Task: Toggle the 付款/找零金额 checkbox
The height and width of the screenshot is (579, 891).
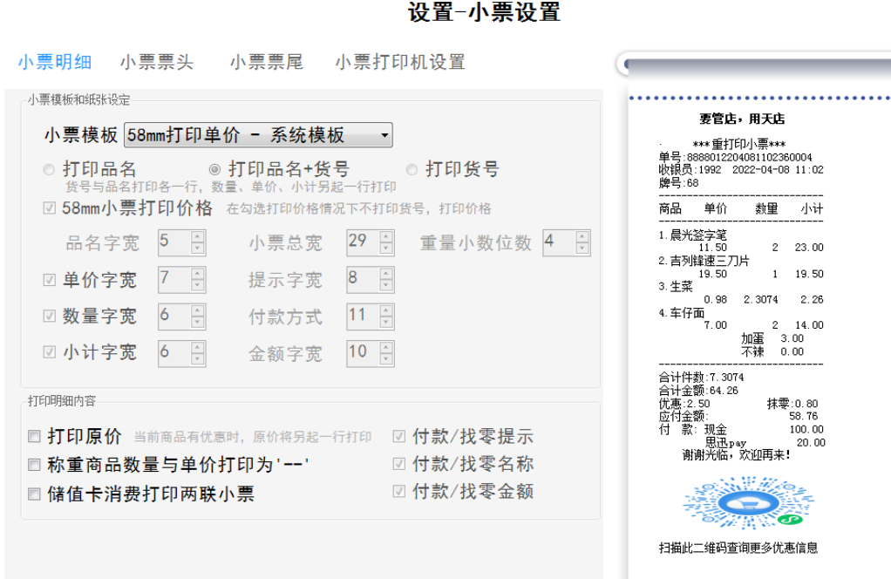Action: [x=399, y=491]
